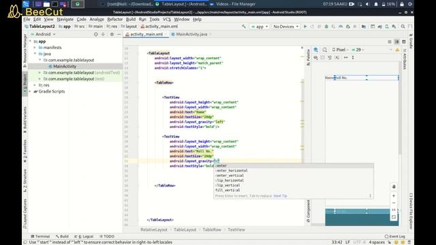Open the Event Log
The image size is (436, 245).
(x=395, y=236)
